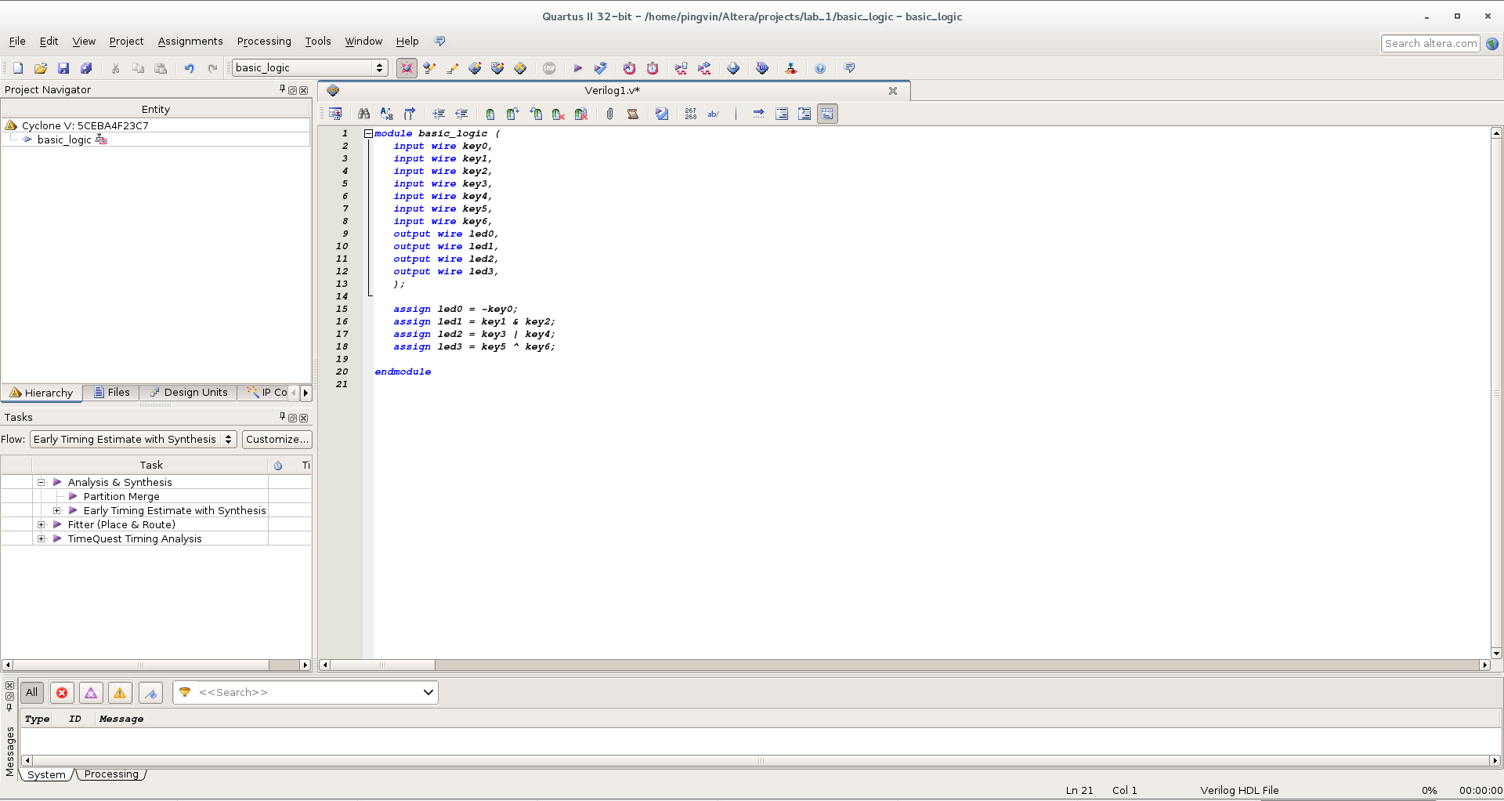Viewport: 1504px width, 801px height.
Task: Close the Verilog1.v editor tab
Action: point(892,91)
